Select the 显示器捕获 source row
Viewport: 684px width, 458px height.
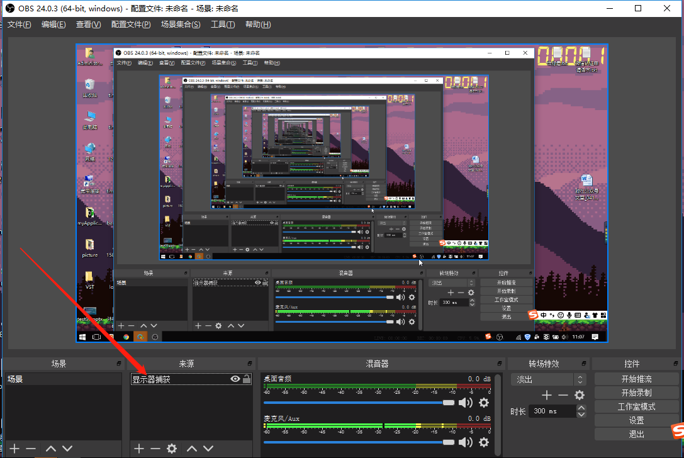point(191,379)
